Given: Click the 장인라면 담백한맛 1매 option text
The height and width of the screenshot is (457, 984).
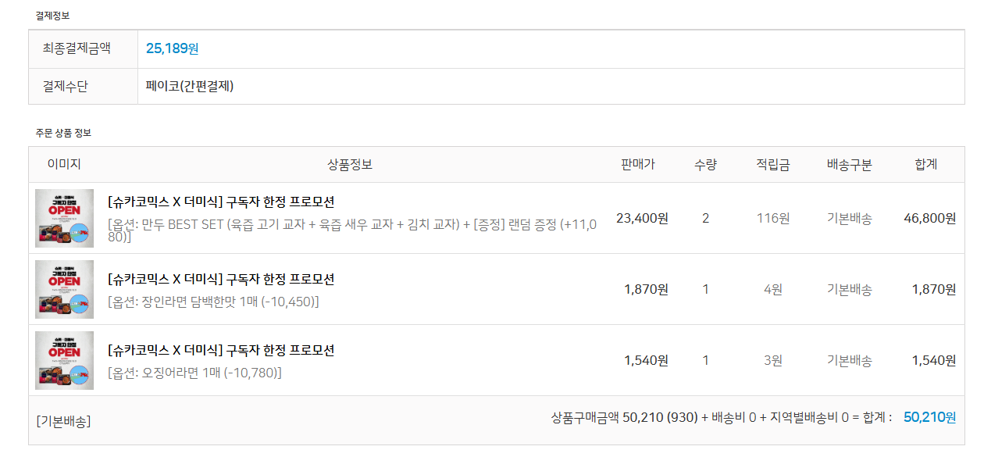Looking at the screenshot, I should (213, 302).
